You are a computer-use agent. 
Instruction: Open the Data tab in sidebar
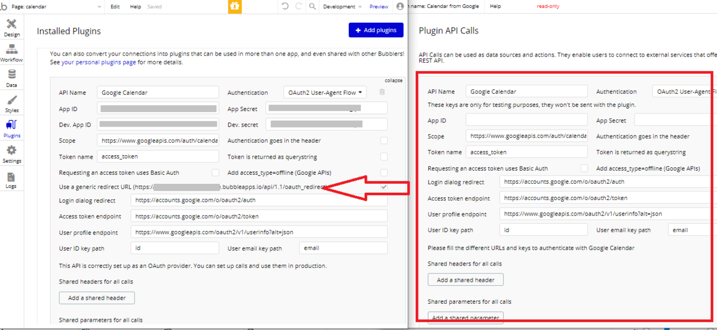[x=11, y=79]
